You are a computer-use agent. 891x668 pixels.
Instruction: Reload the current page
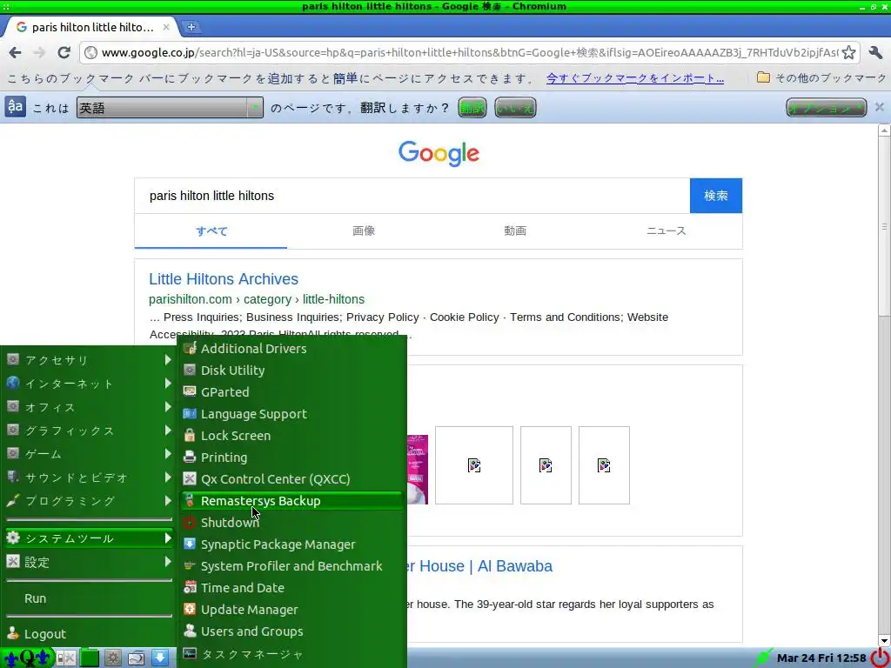coord(64,53)
